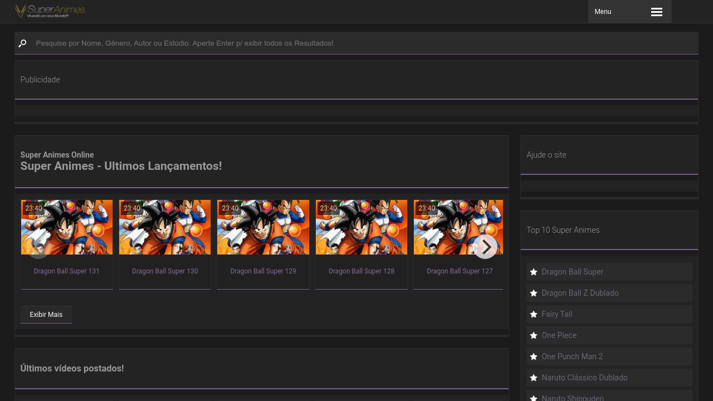The image size is (713, 401).
Task: Open the Dragon Ball Super 131 thumbnail
Action: 67,227
